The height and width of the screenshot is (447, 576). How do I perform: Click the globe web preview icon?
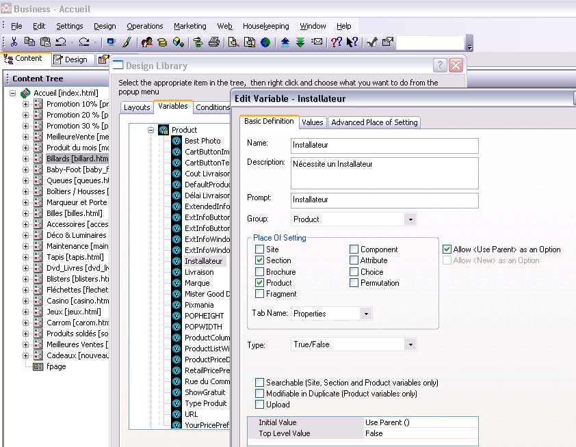265,42
